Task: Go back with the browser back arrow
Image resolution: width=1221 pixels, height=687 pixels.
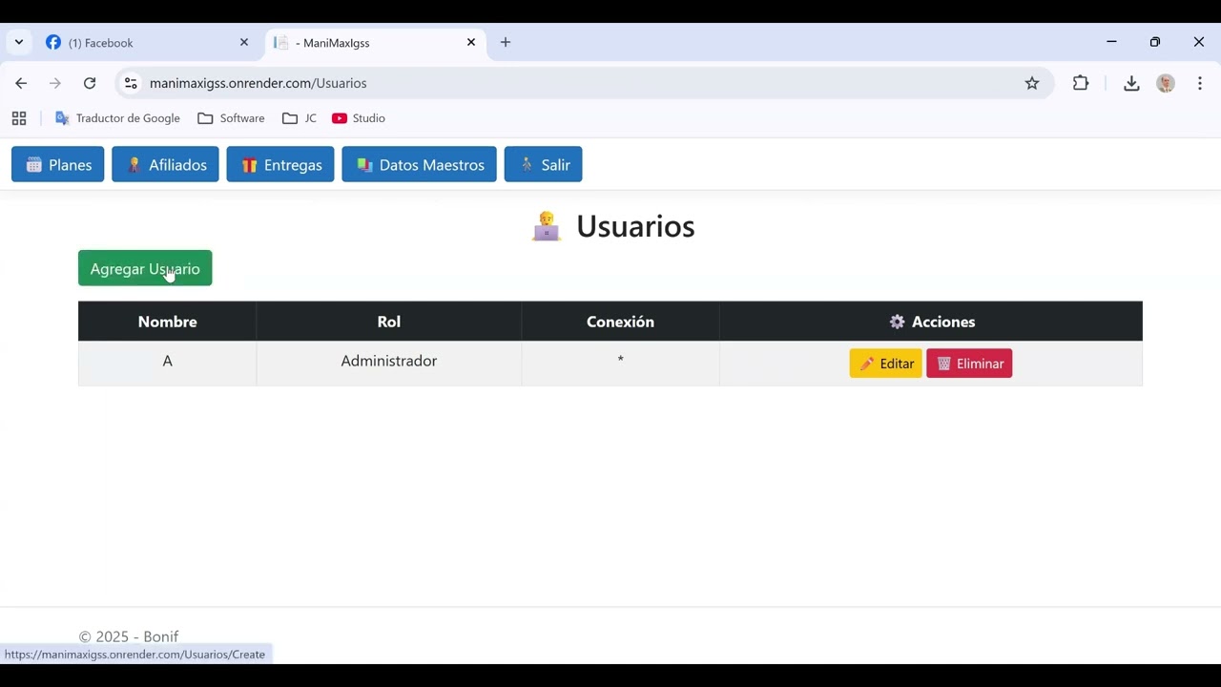Action: coord(21,83)
